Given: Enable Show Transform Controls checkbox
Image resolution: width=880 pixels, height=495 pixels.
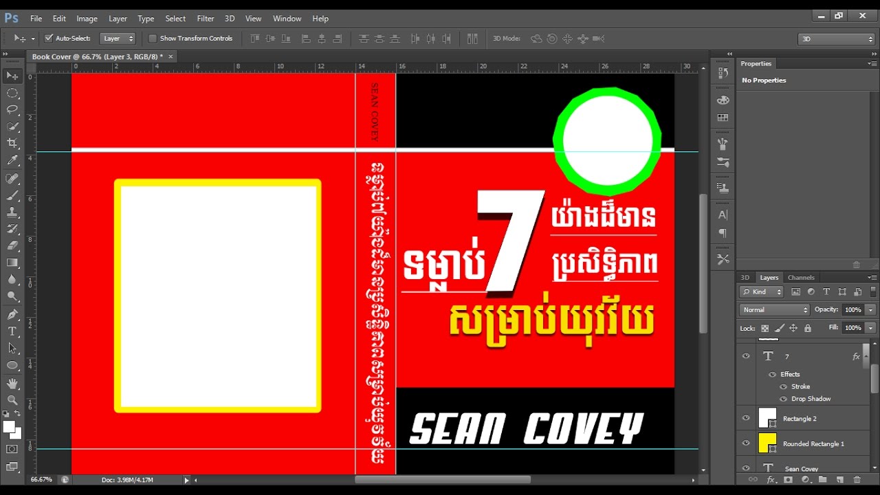Looking at the screenshot, I should point(153,38).
